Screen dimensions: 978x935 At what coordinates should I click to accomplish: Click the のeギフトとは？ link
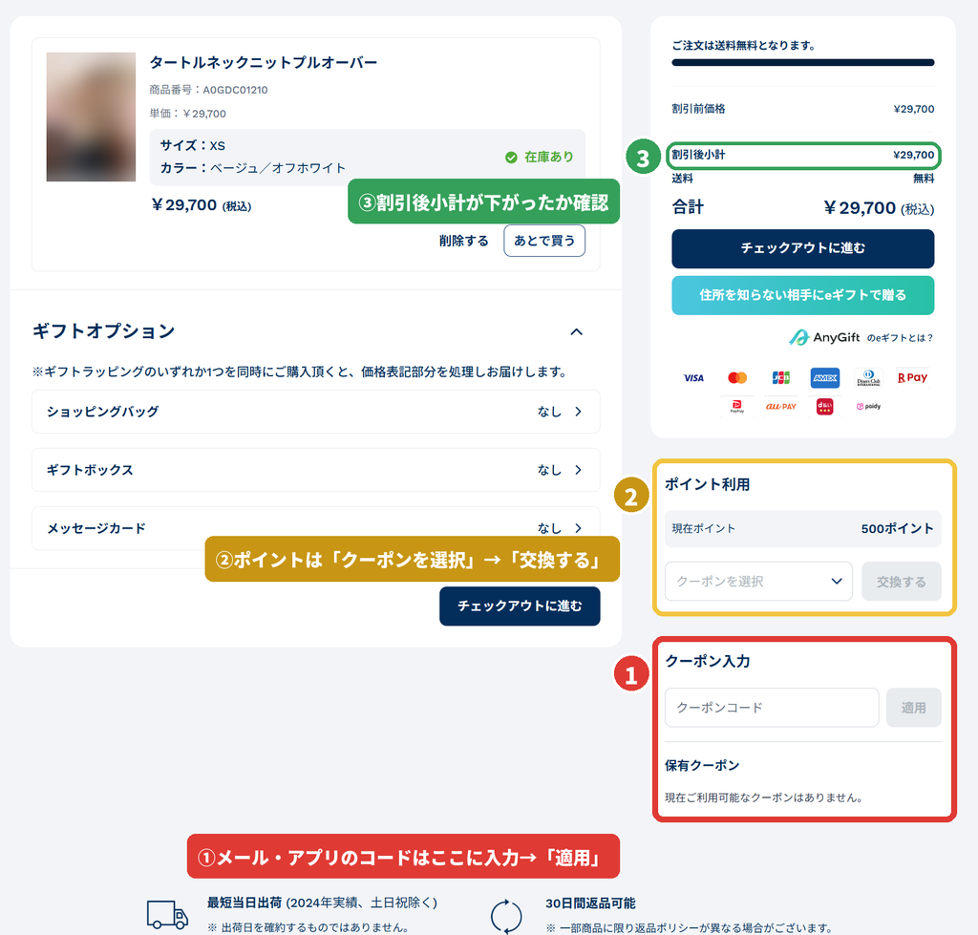pyautogui.click(x=900, y=337)
